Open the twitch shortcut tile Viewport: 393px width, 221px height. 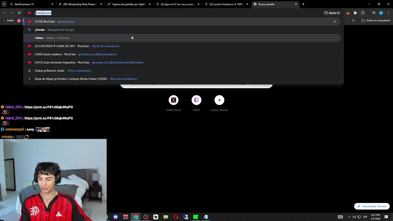196,103
